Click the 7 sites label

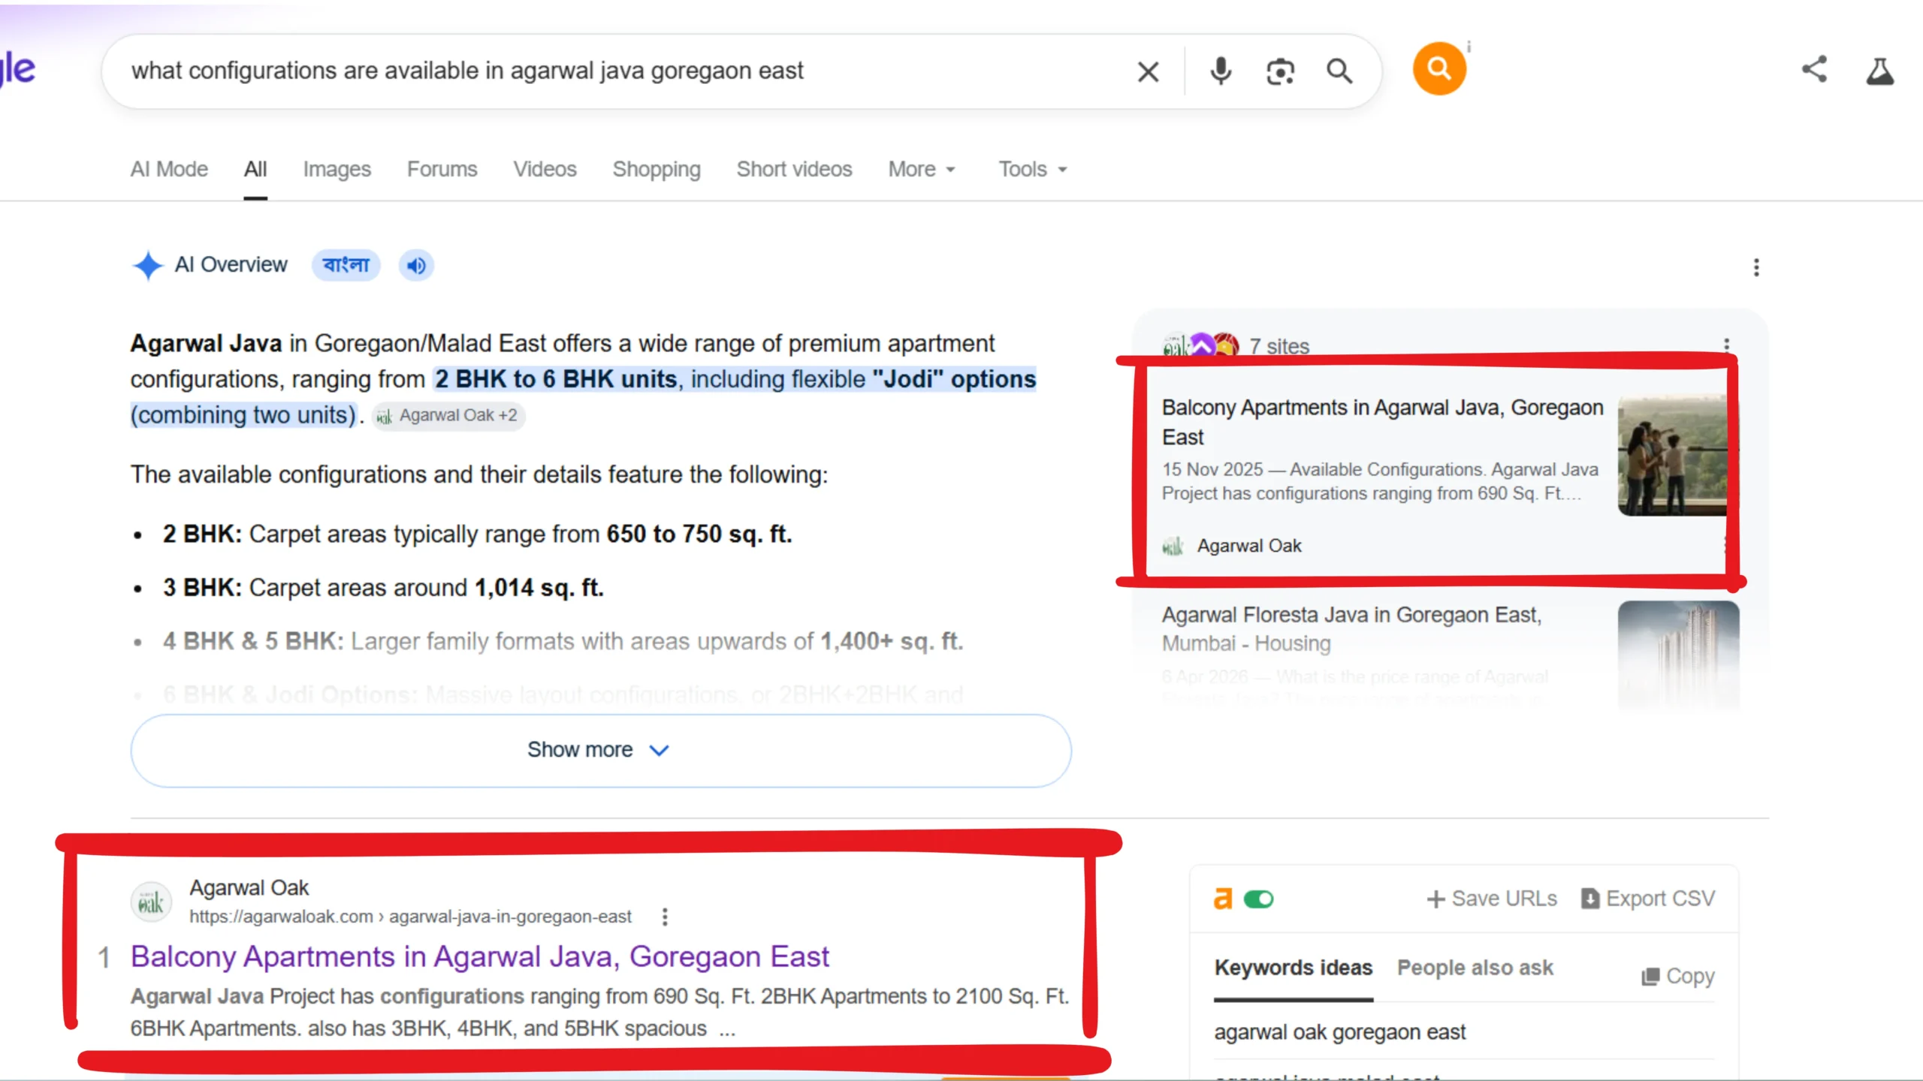[x=1279, y=346]
